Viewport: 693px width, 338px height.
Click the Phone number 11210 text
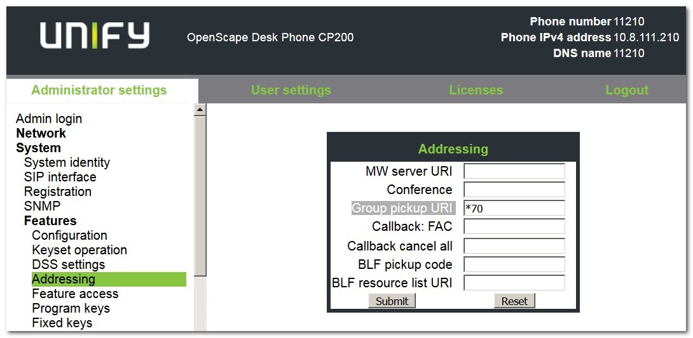(587, 21)
